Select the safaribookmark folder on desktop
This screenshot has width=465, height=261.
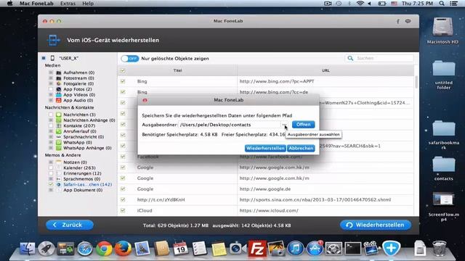point(444,135)
